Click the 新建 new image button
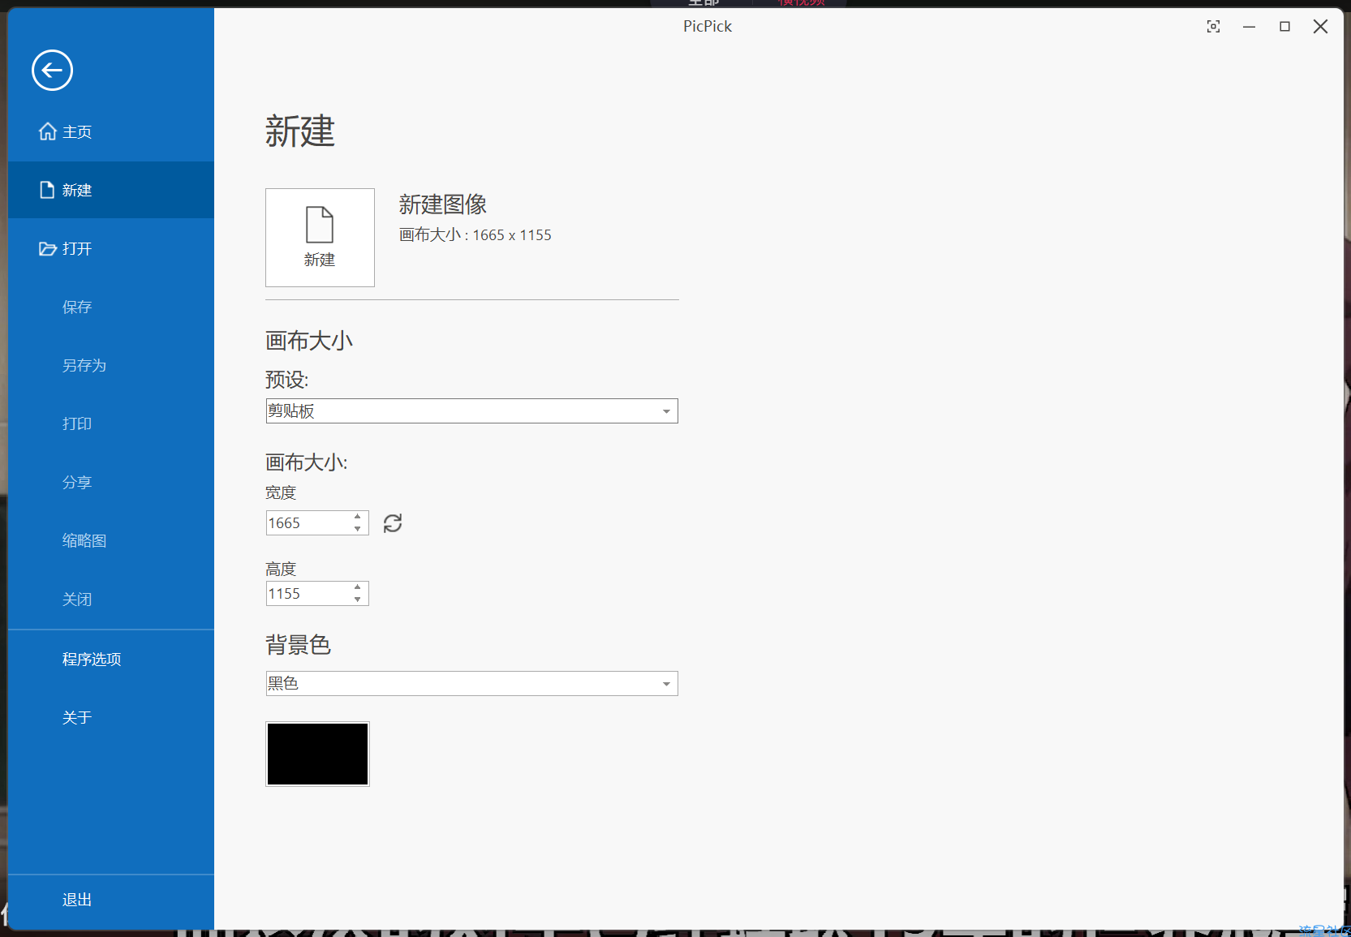Viewport: 1351px width, 937px height. click(x=320, y=238)
